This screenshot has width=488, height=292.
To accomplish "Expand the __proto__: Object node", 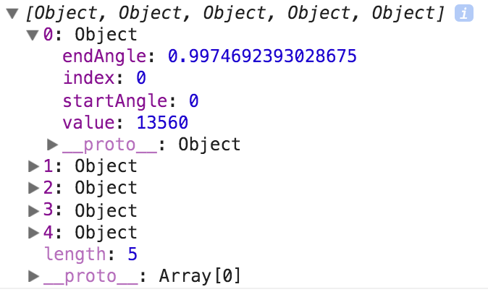I will tap(52, 144).
